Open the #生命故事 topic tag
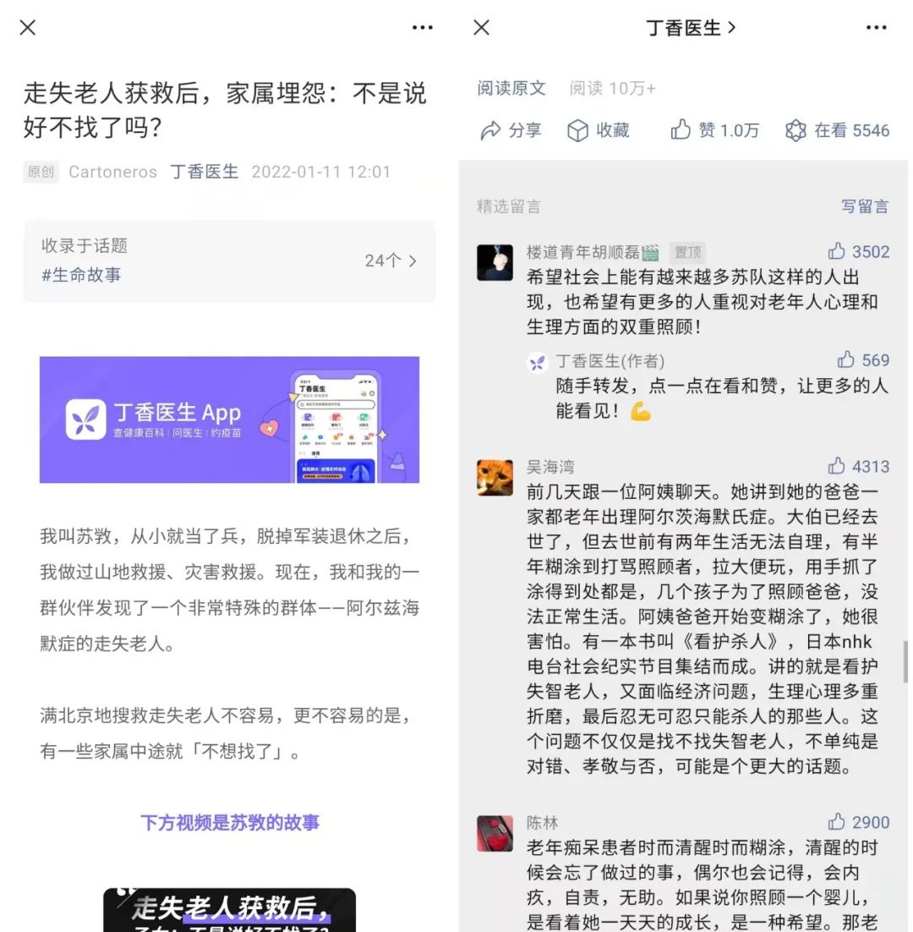 tap(81, 275)
